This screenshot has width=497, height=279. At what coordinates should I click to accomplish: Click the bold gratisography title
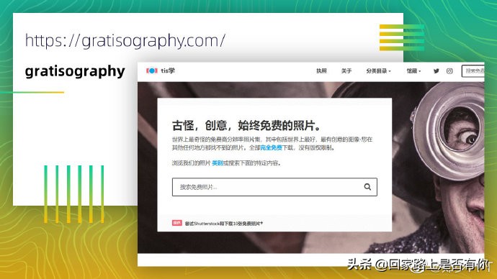coord(75,71)
